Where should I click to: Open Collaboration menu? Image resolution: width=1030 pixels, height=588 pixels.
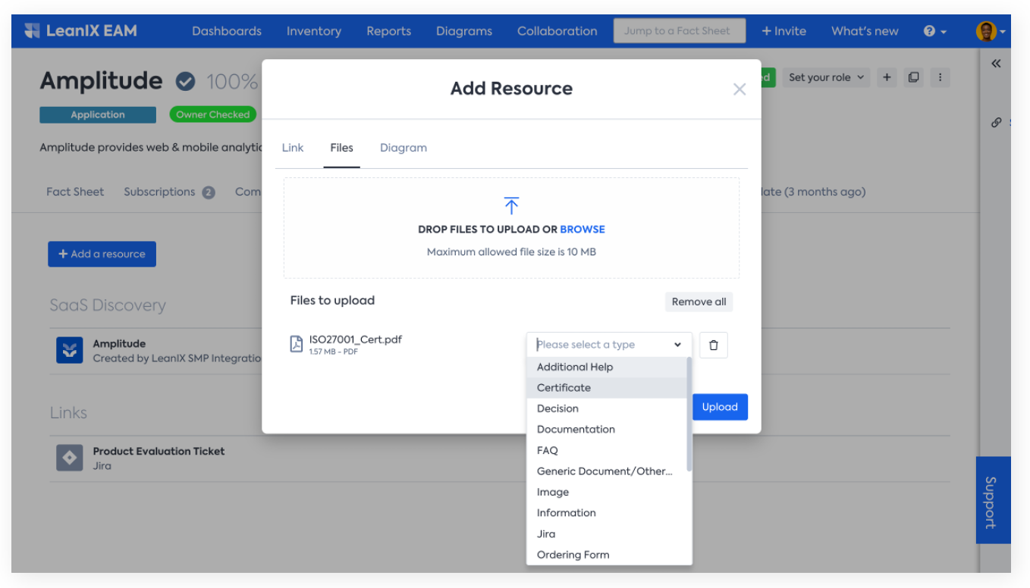tap(557, 31)
